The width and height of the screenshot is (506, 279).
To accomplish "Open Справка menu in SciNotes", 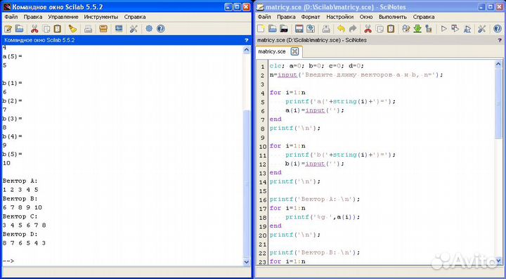I will pos(424,17).
